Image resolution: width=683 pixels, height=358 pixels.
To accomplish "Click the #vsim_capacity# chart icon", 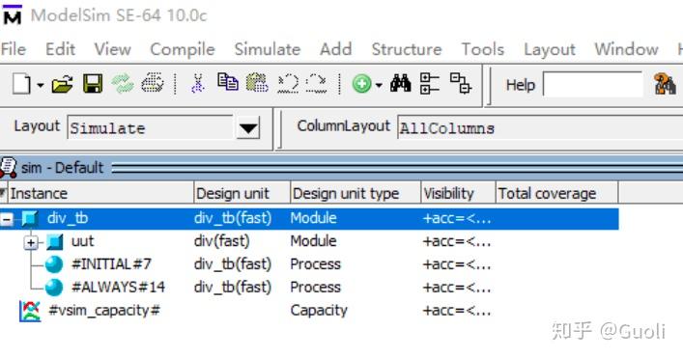I will click(x=30, y=311).
